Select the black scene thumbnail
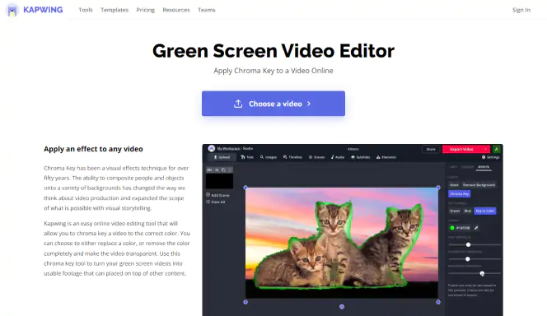Screen dimensions: 547x316 pos(219,181)
